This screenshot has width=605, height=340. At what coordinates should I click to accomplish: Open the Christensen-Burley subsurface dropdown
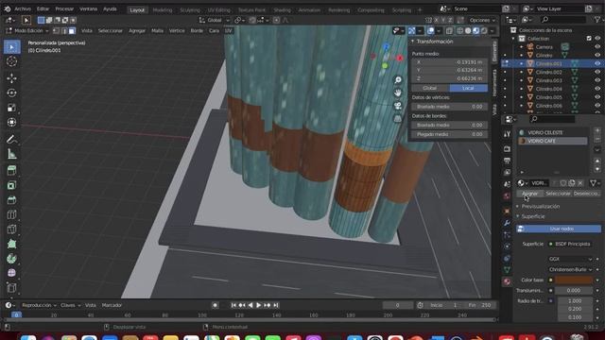[570, 269]
